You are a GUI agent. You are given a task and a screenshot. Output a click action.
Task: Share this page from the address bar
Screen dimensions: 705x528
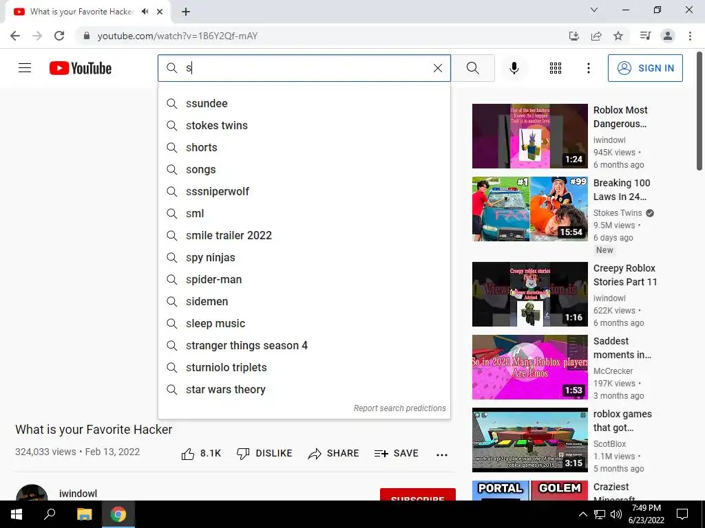[596, 36]
